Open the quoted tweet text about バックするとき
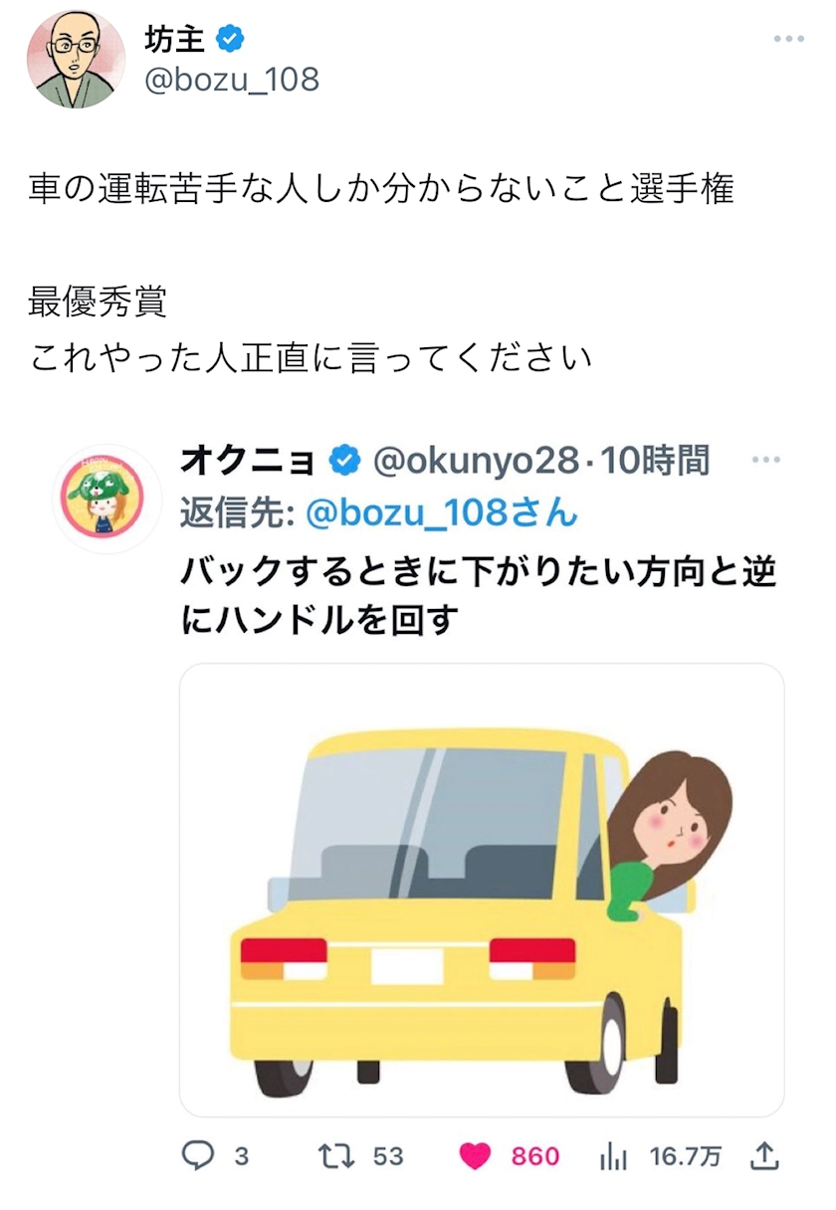 tap(478, 595)
